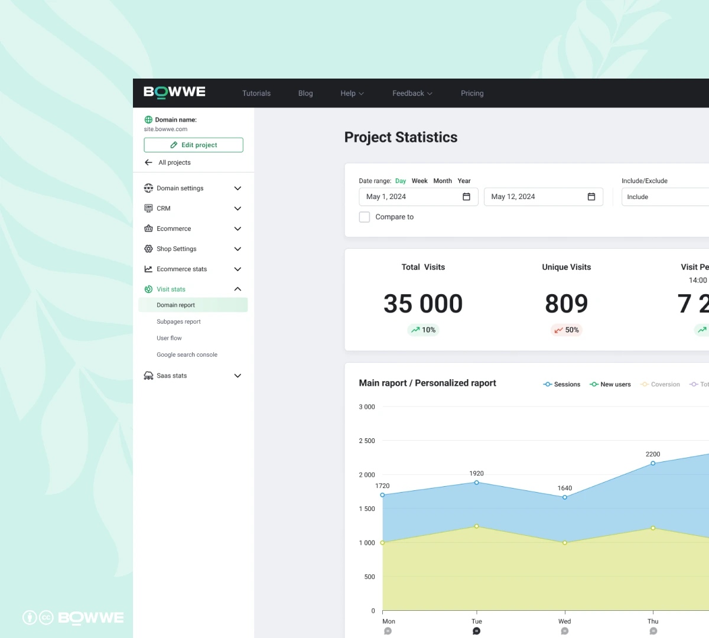The height and width of the screenshot is (638, 709).
Task: Open Tutorials in top navigation
Action: coord(256,93)
